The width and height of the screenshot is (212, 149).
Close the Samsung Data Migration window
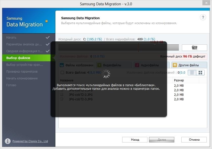tap(206, 3)
